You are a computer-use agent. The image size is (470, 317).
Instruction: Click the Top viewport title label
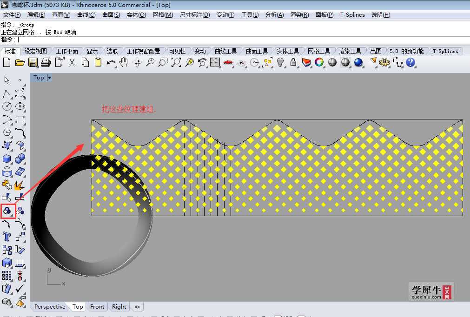(39, 78)
